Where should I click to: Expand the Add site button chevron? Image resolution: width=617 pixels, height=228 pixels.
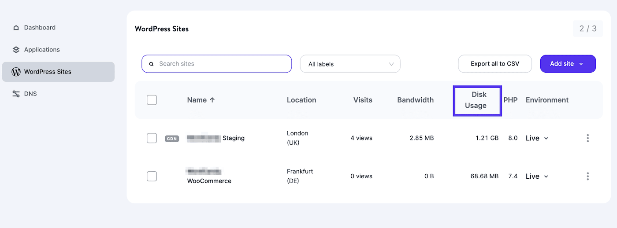pyautogui.click(x=581, y=64)
